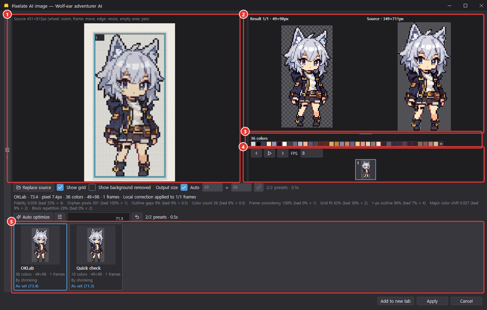
Task: Select frame 1 thumbnail in the timeline
Action: 366,170
